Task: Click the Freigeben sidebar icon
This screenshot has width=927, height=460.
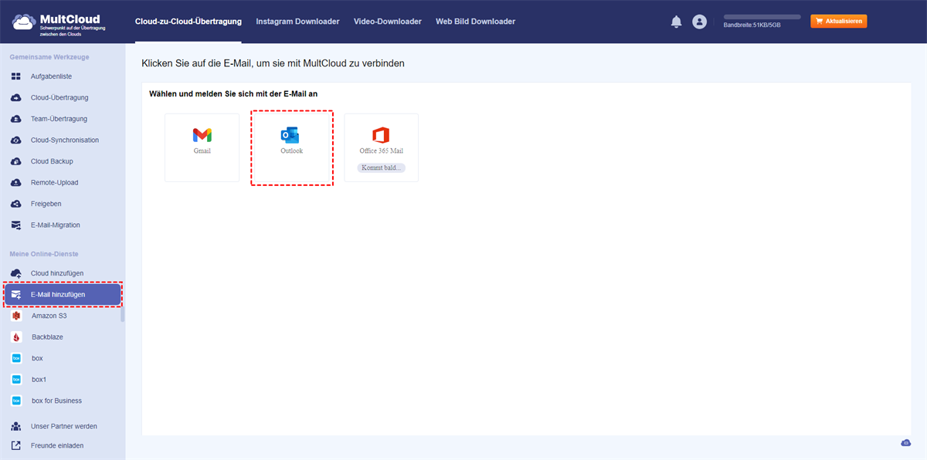Action: [15, 204]
